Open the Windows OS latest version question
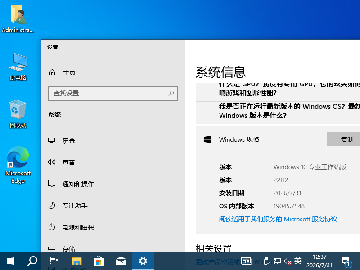Viewport: 360px width, 270px height. (x=278, y=111)
